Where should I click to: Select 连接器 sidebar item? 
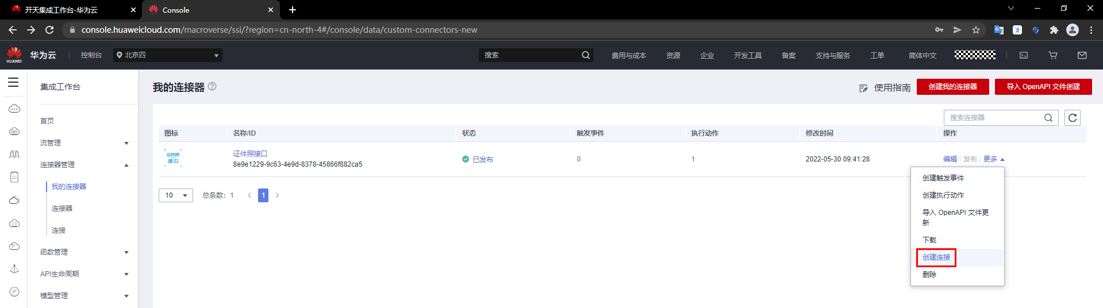point(62,209)
